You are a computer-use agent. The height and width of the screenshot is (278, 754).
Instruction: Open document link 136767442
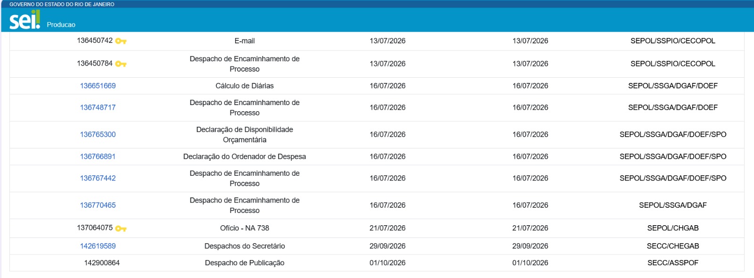point(98,178)
